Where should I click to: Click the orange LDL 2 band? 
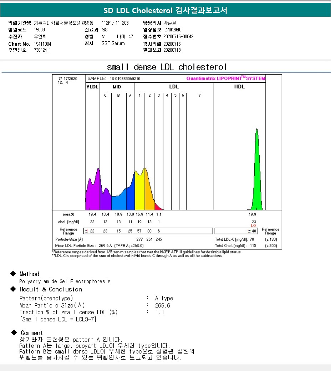(x=148, y=193)
